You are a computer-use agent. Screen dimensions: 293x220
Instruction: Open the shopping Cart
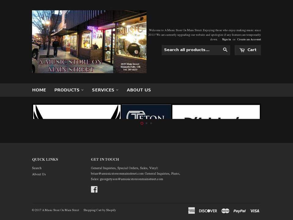tap(248, 50)
